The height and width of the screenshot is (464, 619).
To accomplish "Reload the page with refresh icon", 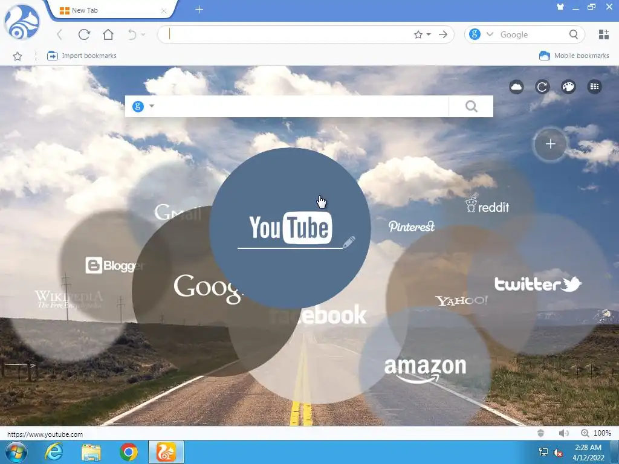I will coord(84,34).
